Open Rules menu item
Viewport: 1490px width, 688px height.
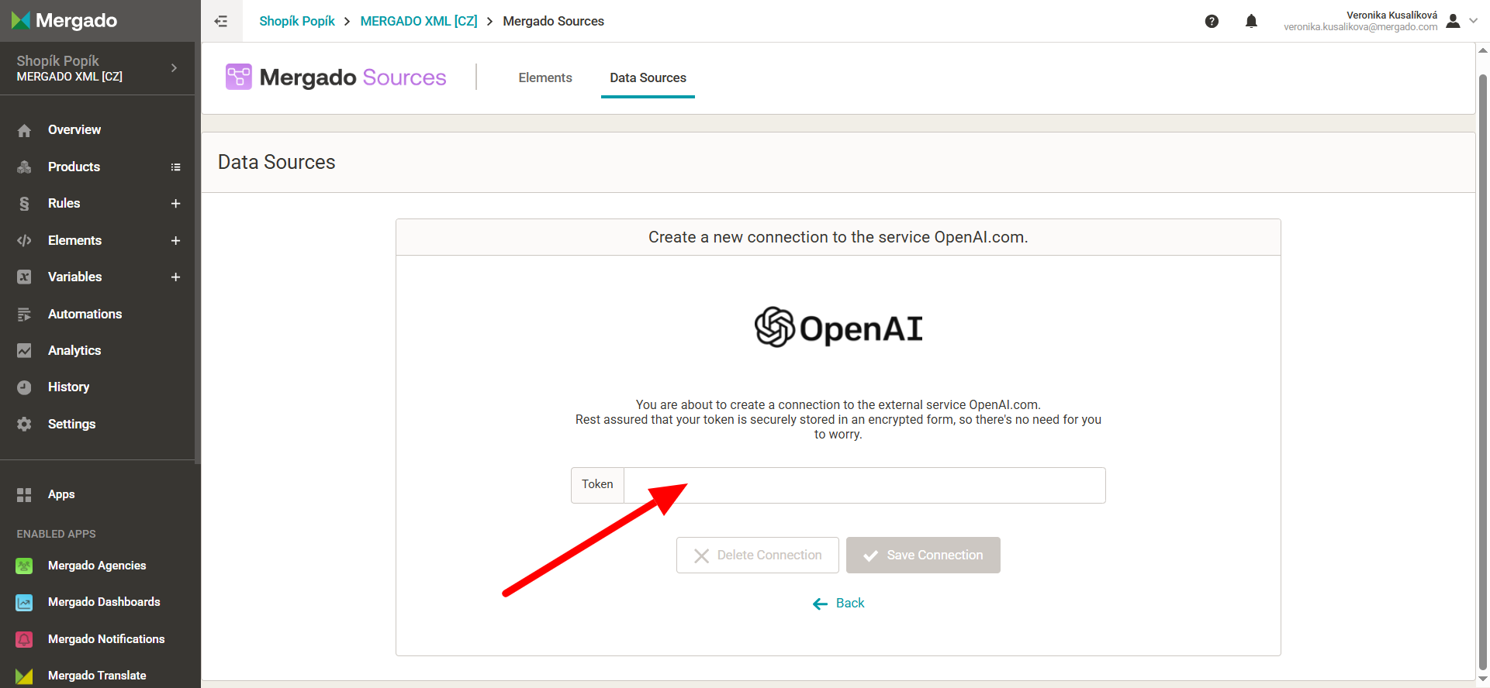(x=64, y=203)
